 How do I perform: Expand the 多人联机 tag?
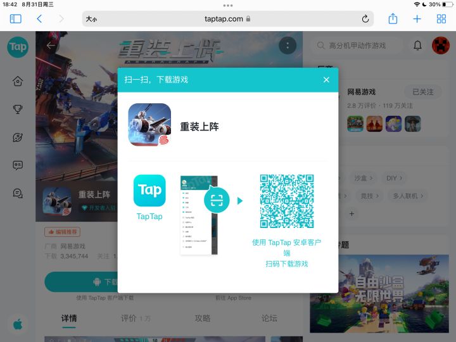[x=408, y=196]
